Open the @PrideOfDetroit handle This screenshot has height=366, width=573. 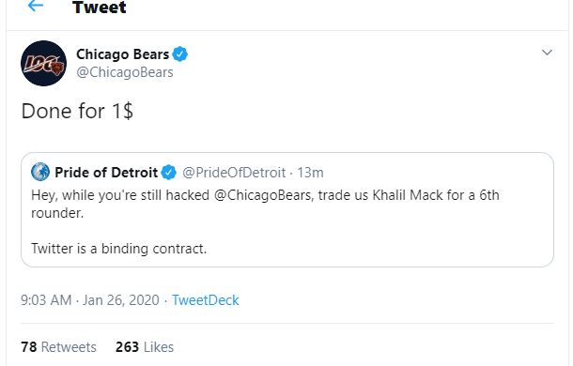(x=234, y=173)
